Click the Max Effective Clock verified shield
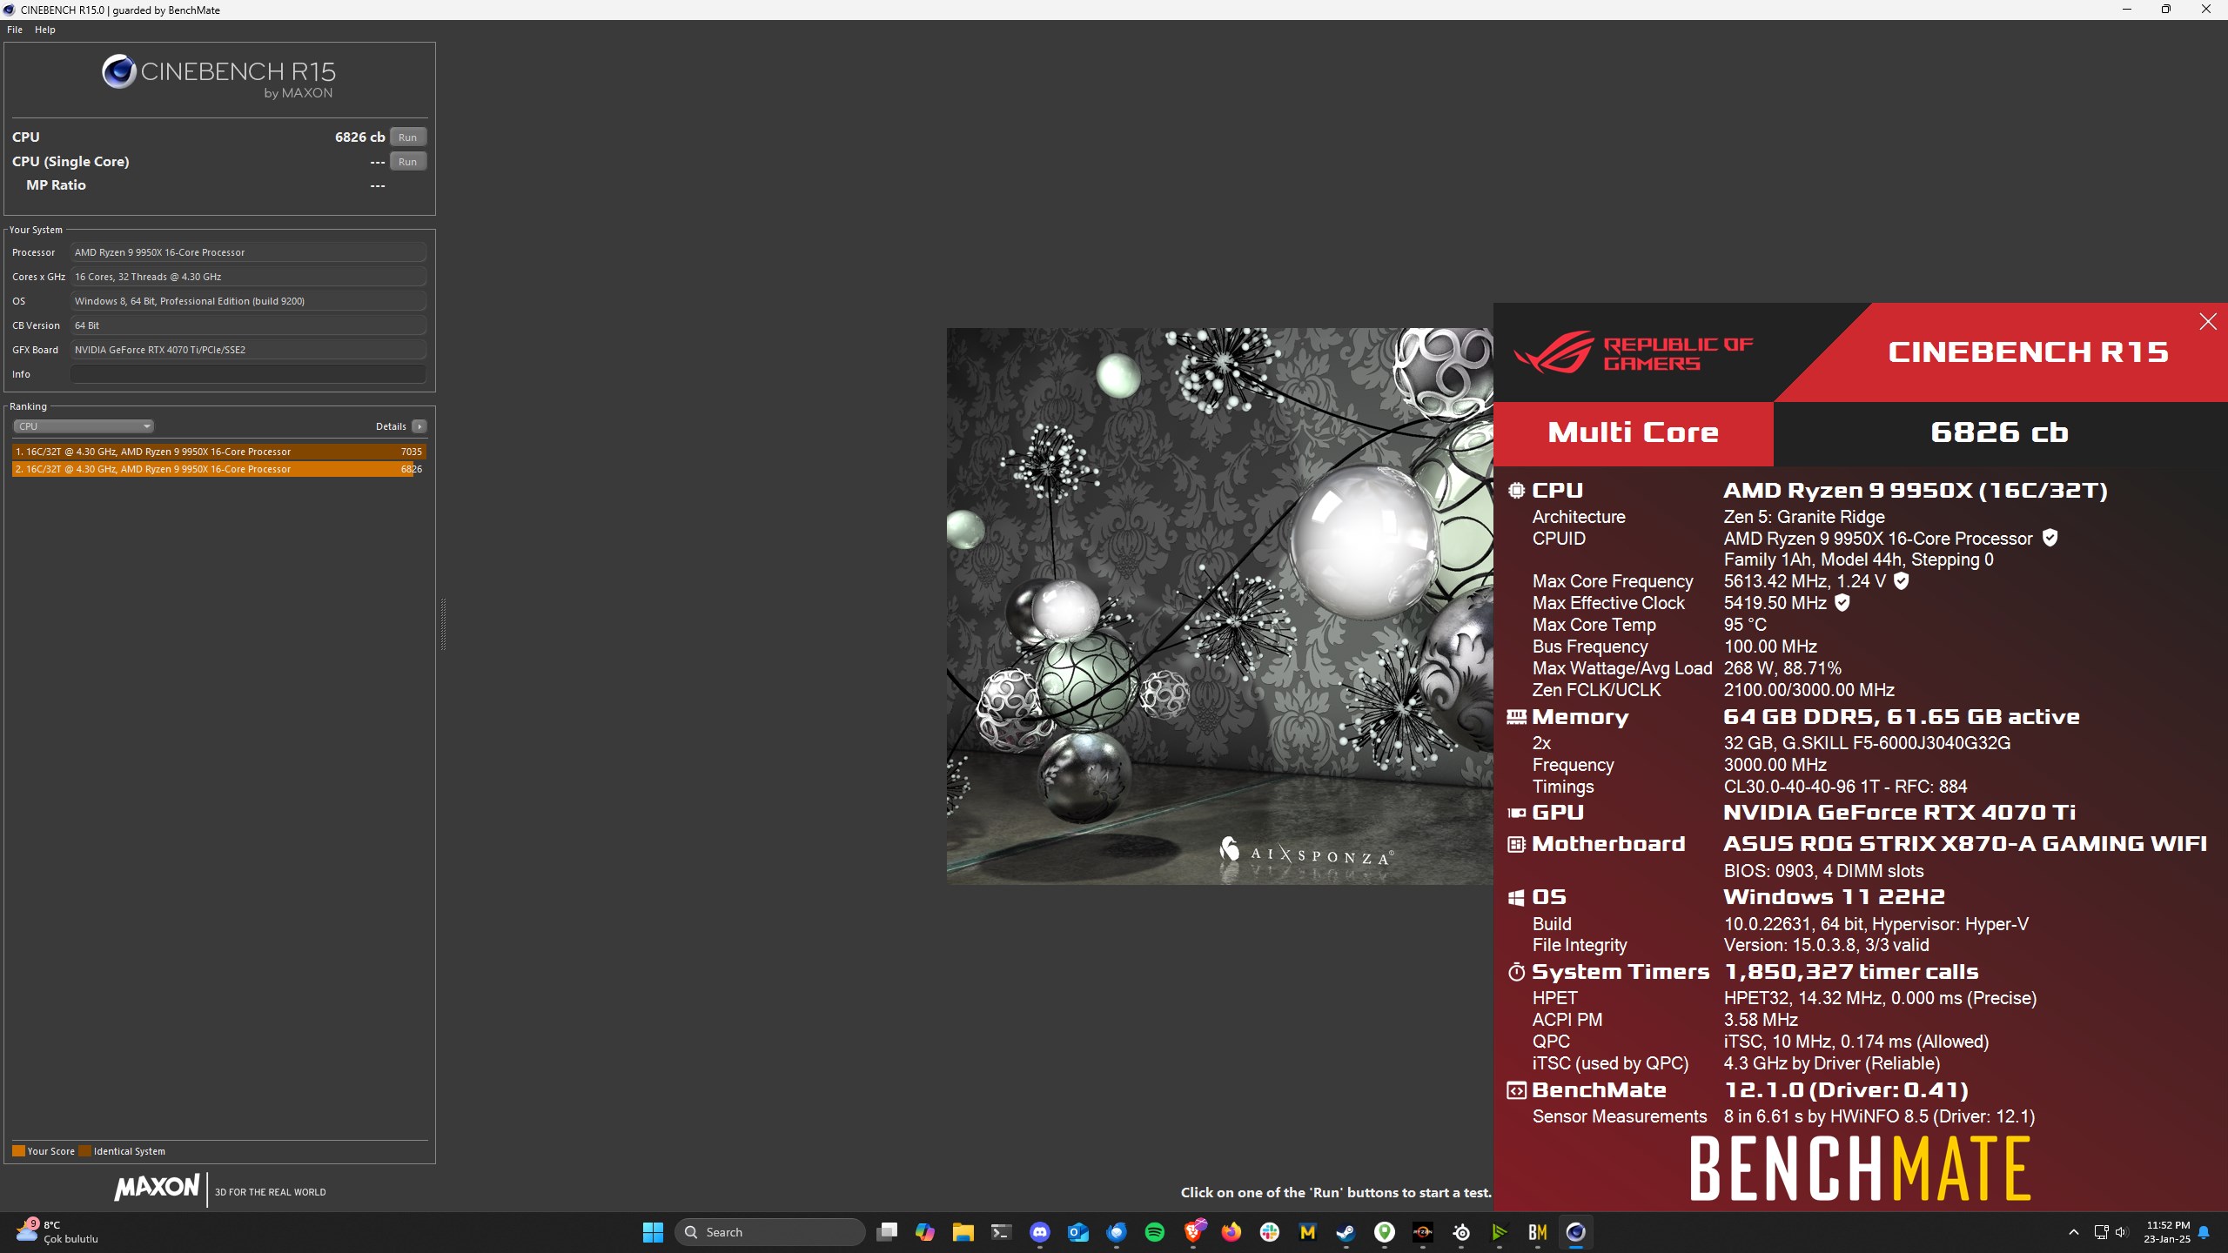This screenshot has height=1253, width=2228. pyautogui.click(x=1842, y=602)
